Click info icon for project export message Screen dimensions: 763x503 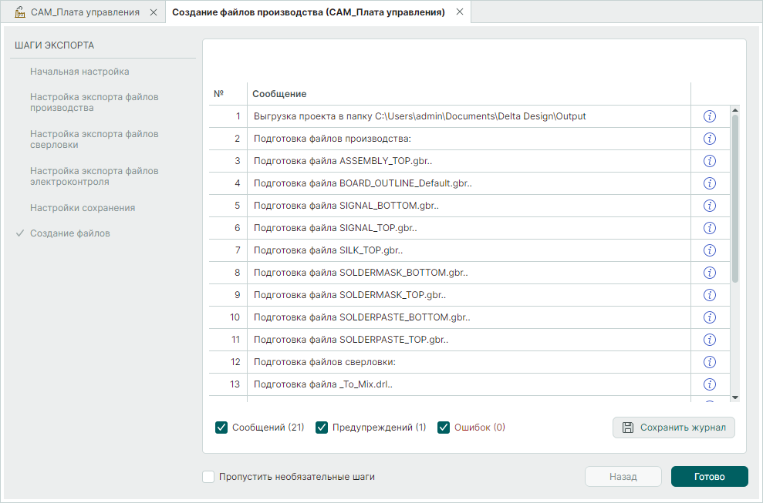(710, 116)
